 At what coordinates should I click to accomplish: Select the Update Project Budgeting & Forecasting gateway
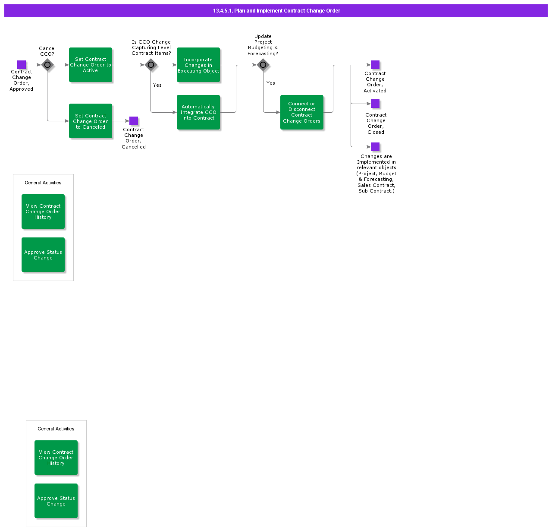coord(263,65)
